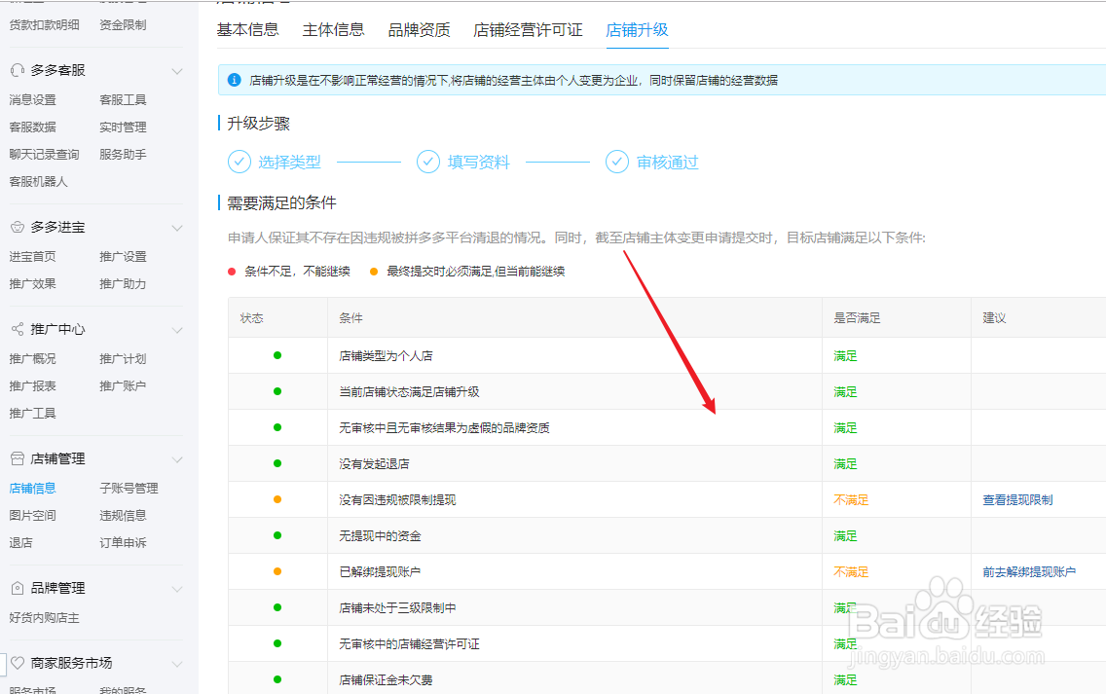Collapse the 商家服务市场 menu section
This screenshot has height=694, width=1106.
point(177,664)
